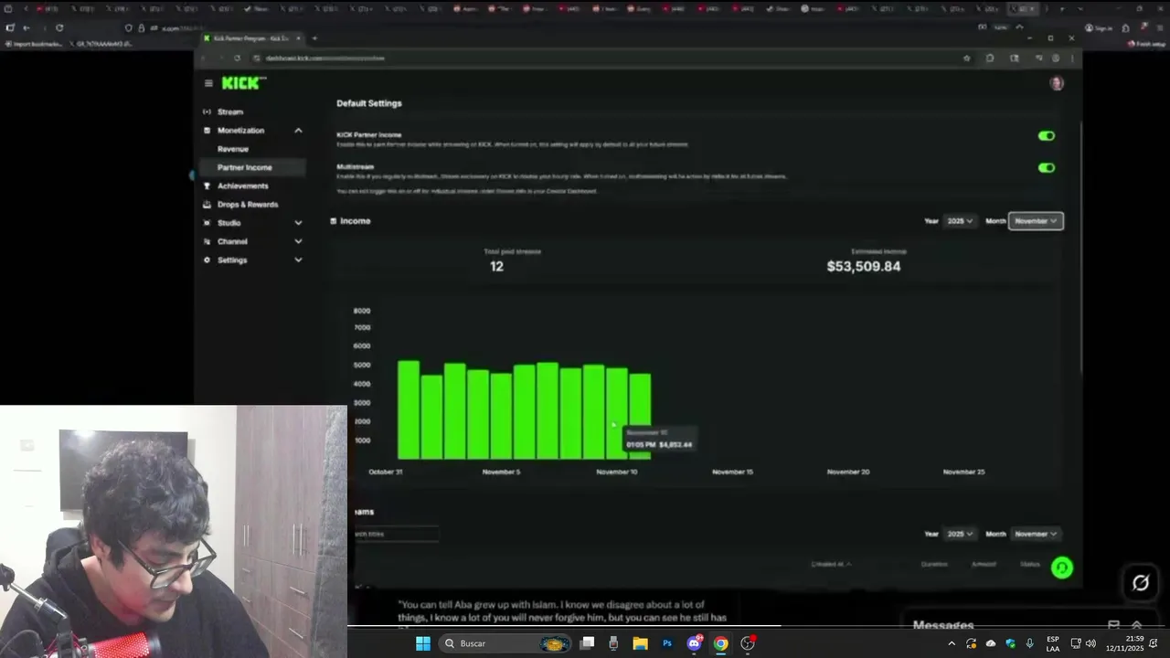The image size is (1170, 658).
Task: Click the Buscar taskbar search box
Action: [x=504, y=643]
